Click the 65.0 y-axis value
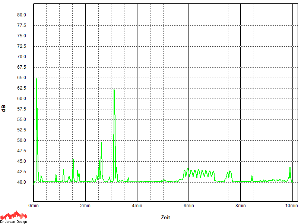298x224 pixels. pos(21,78)
